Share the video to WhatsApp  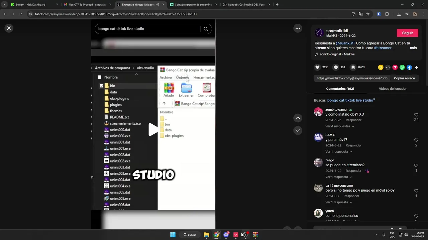pyautogui.click(x=402, y=67)
